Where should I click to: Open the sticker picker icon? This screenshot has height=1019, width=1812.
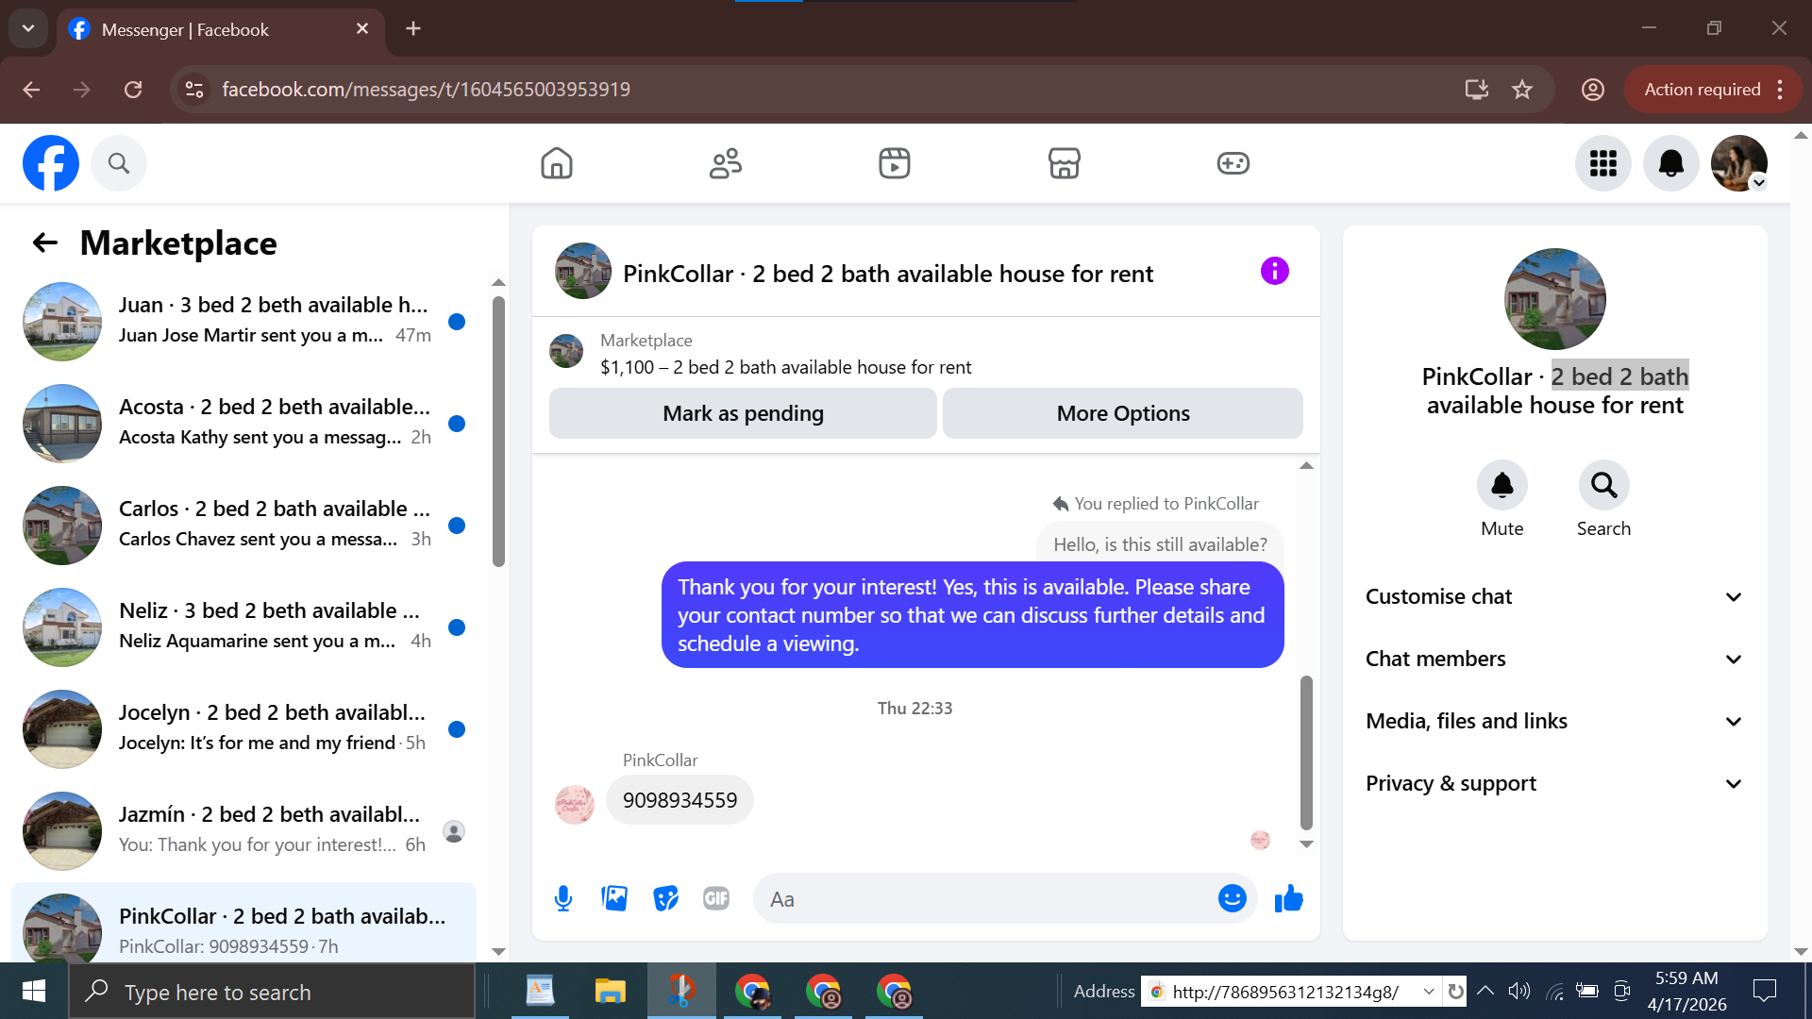click(665, 898)
